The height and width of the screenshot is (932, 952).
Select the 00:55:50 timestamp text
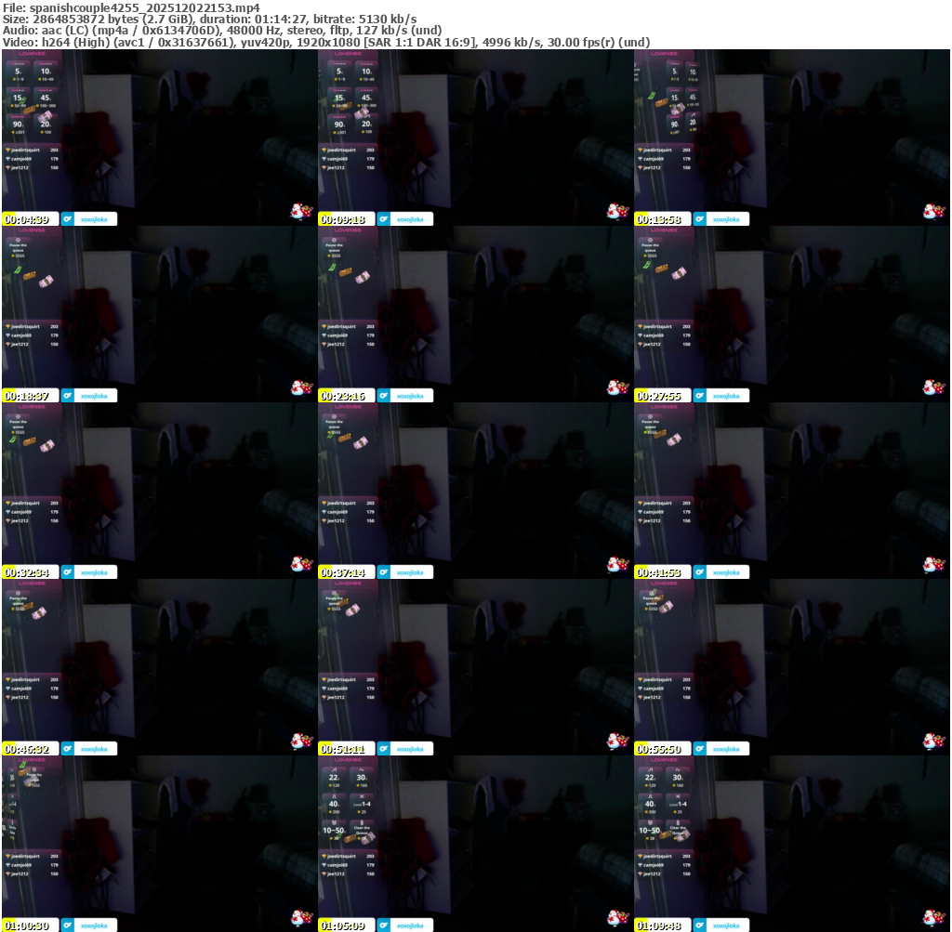(659, 749)
